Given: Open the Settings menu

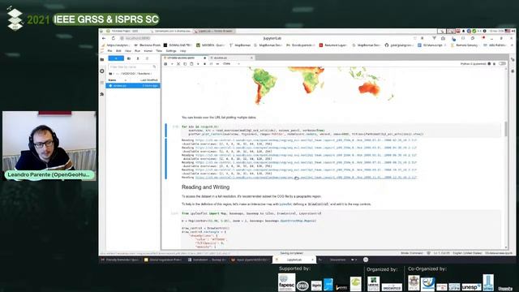Looking at the screenshot, I should [x=171, y=51].
